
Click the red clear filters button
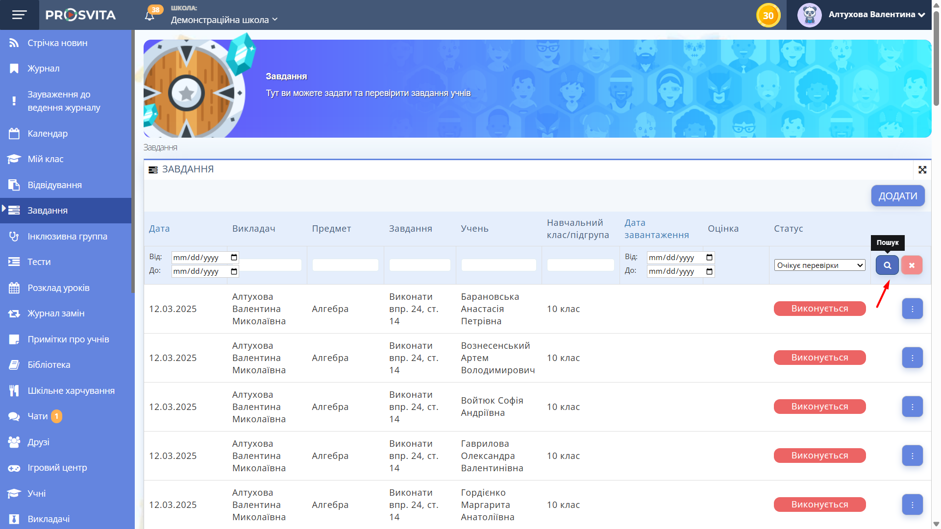(x=912, y=265)
